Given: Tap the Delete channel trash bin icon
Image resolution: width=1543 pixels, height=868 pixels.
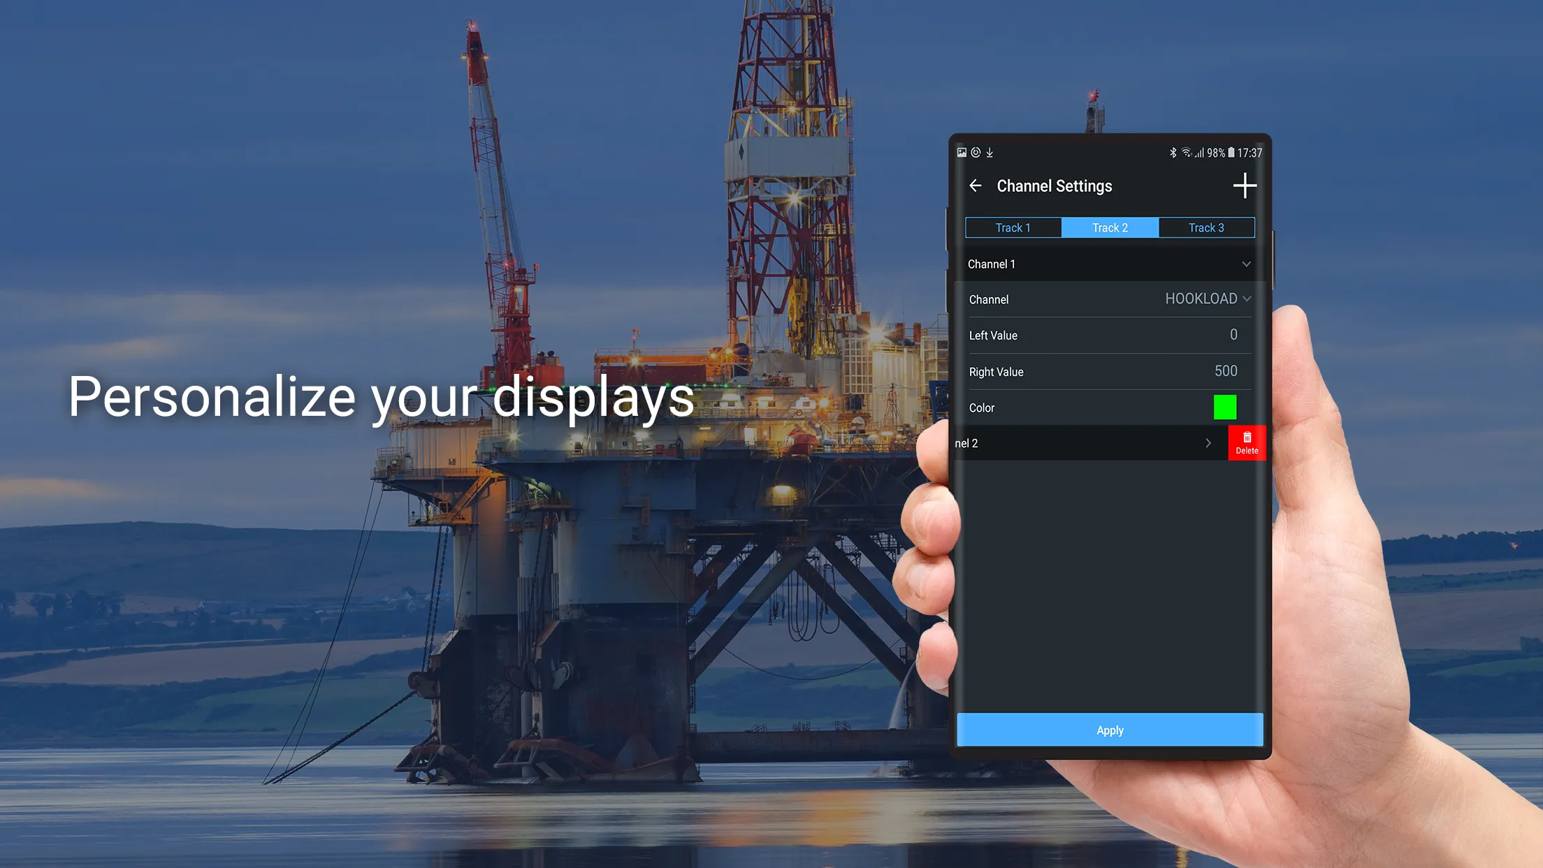Looking at the screenshot, I should pos(1247,443).
